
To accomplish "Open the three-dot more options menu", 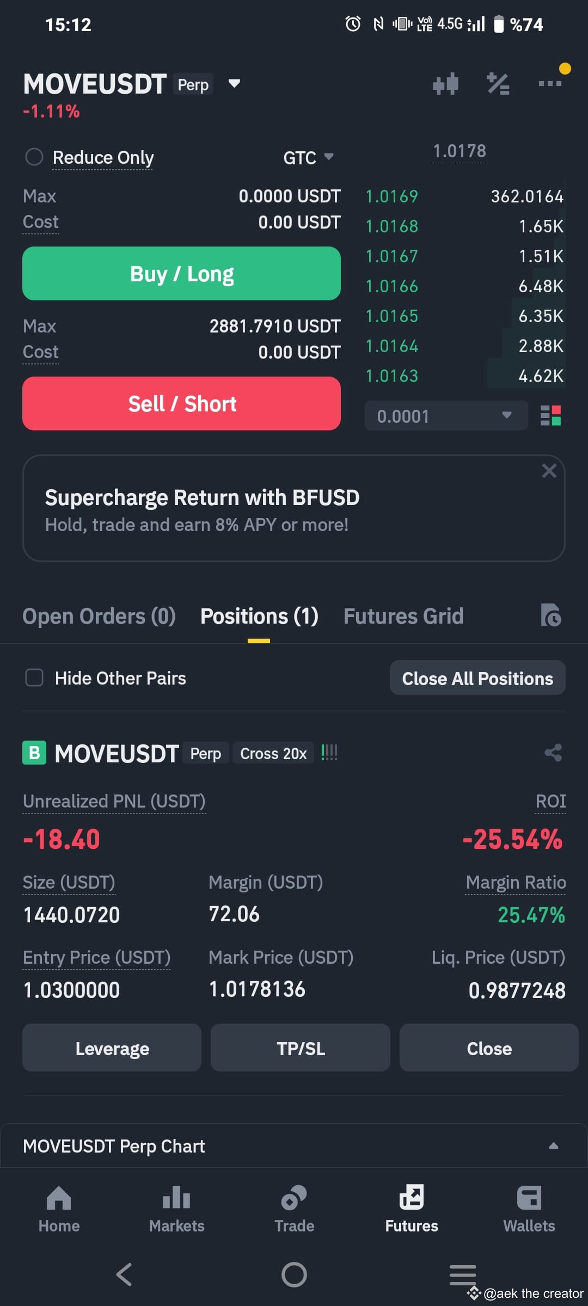I will tap(549, 83).
